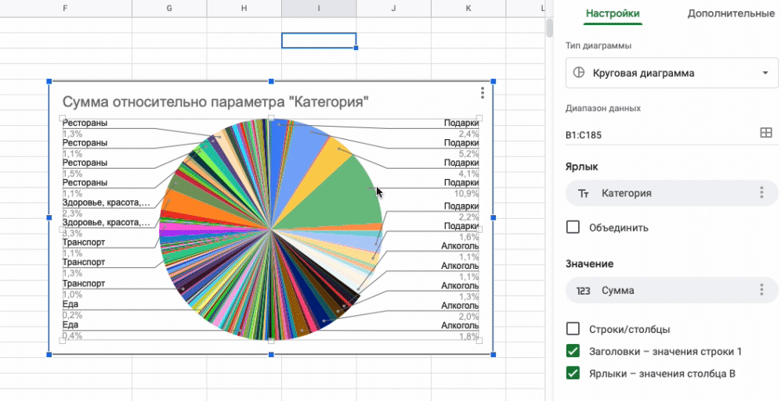The height and width of the screenshot is (401, 781).
Task: Click the Рестораны 1,3% data label
Action: point(85,128)
